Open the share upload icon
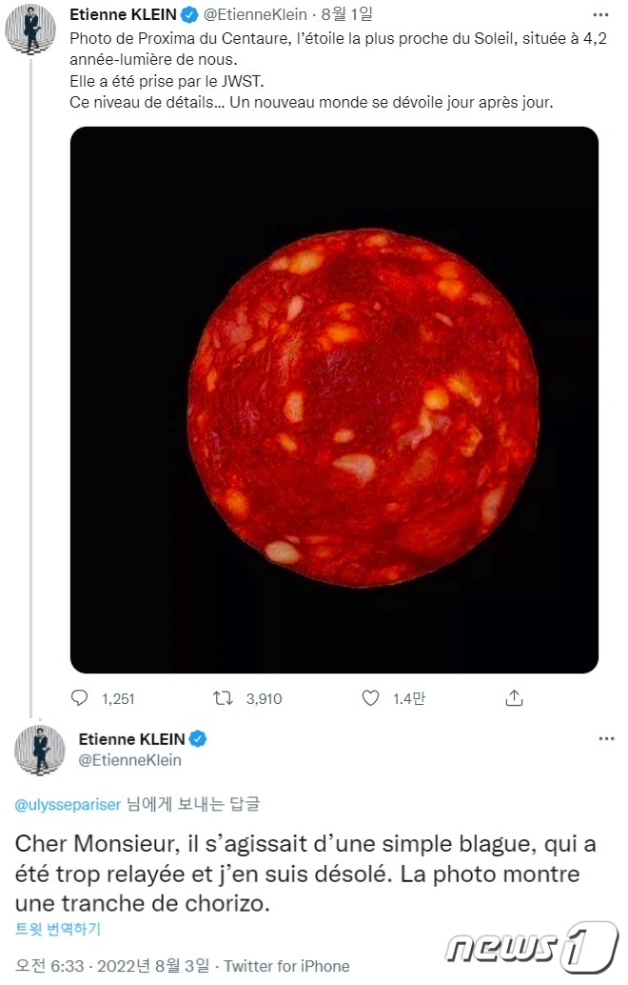 pos(514,697)
